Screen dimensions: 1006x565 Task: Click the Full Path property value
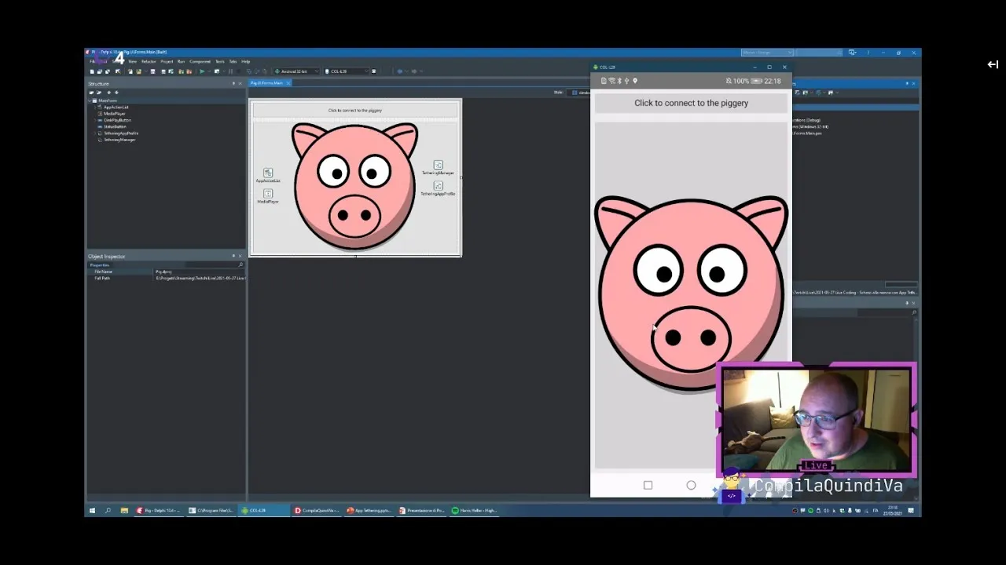coord(200,279)
